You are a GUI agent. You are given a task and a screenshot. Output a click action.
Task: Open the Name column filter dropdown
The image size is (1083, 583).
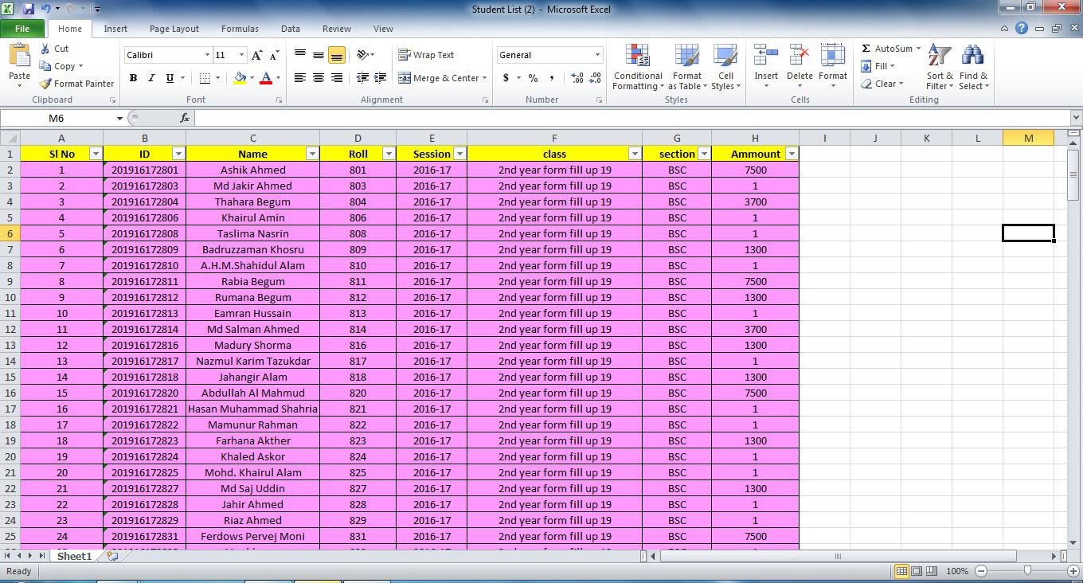click(x=311, y=153)
